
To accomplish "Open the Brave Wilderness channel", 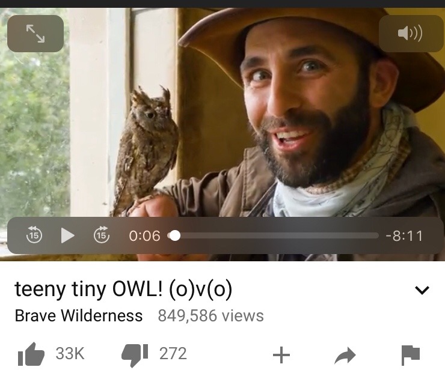I will coord(79,315).
